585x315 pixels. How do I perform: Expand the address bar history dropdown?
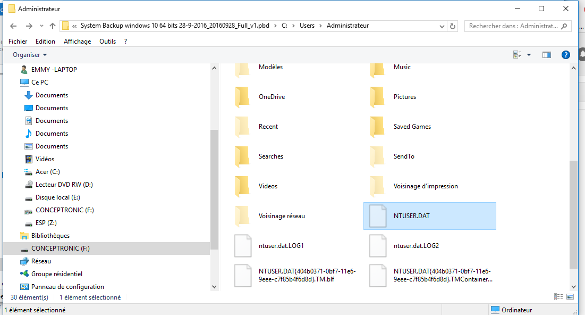tap(442, 26)
